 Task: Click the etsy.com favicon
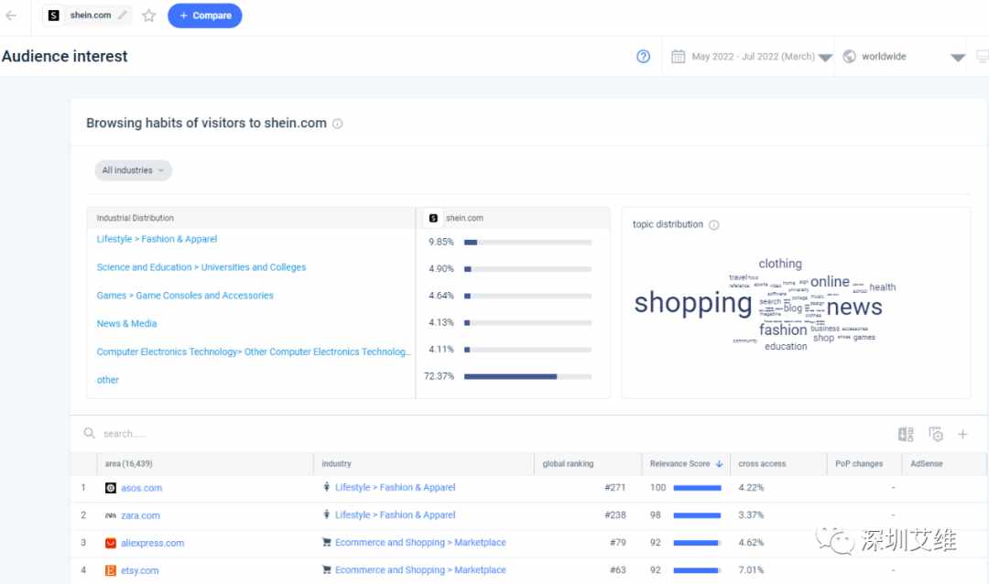111,571
